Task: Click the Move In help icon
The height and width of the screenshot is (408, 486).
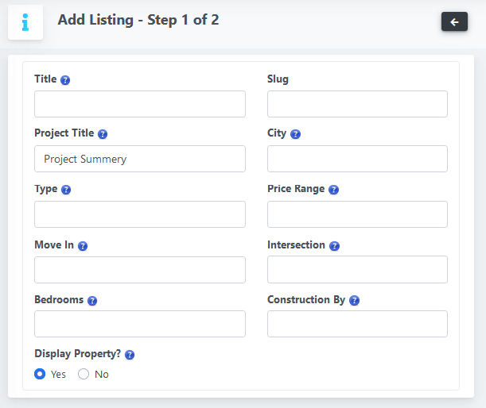Action: (x=83, y=246)
